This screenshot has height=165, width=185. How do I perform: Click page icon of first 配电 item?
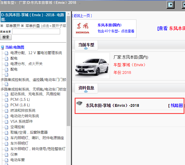7,58
